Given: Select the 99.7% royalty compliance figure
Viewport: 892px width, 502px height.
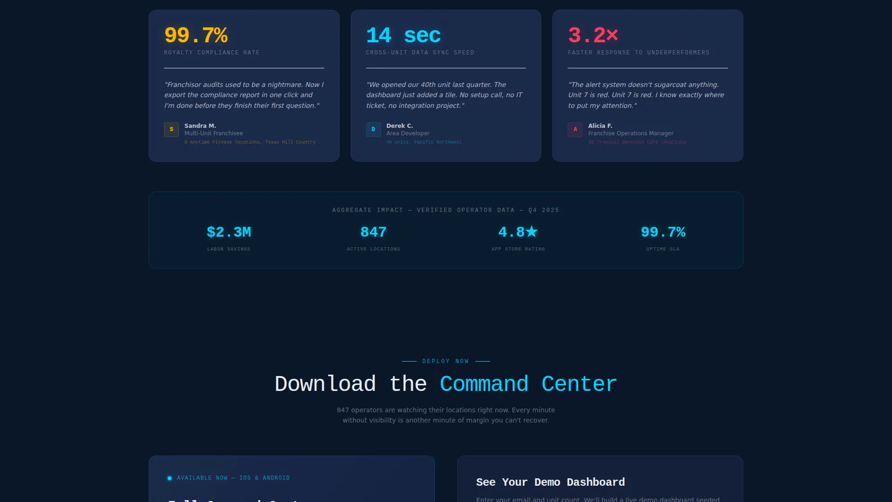Looking at the screenshot, I should (x=196, y=35).
